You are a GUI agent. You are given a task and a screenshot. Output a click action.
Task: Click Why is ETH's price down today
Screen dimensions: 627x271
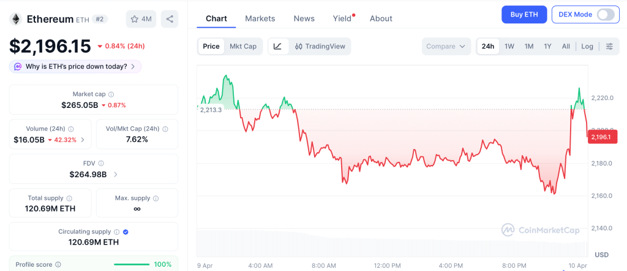coord(76,66)
